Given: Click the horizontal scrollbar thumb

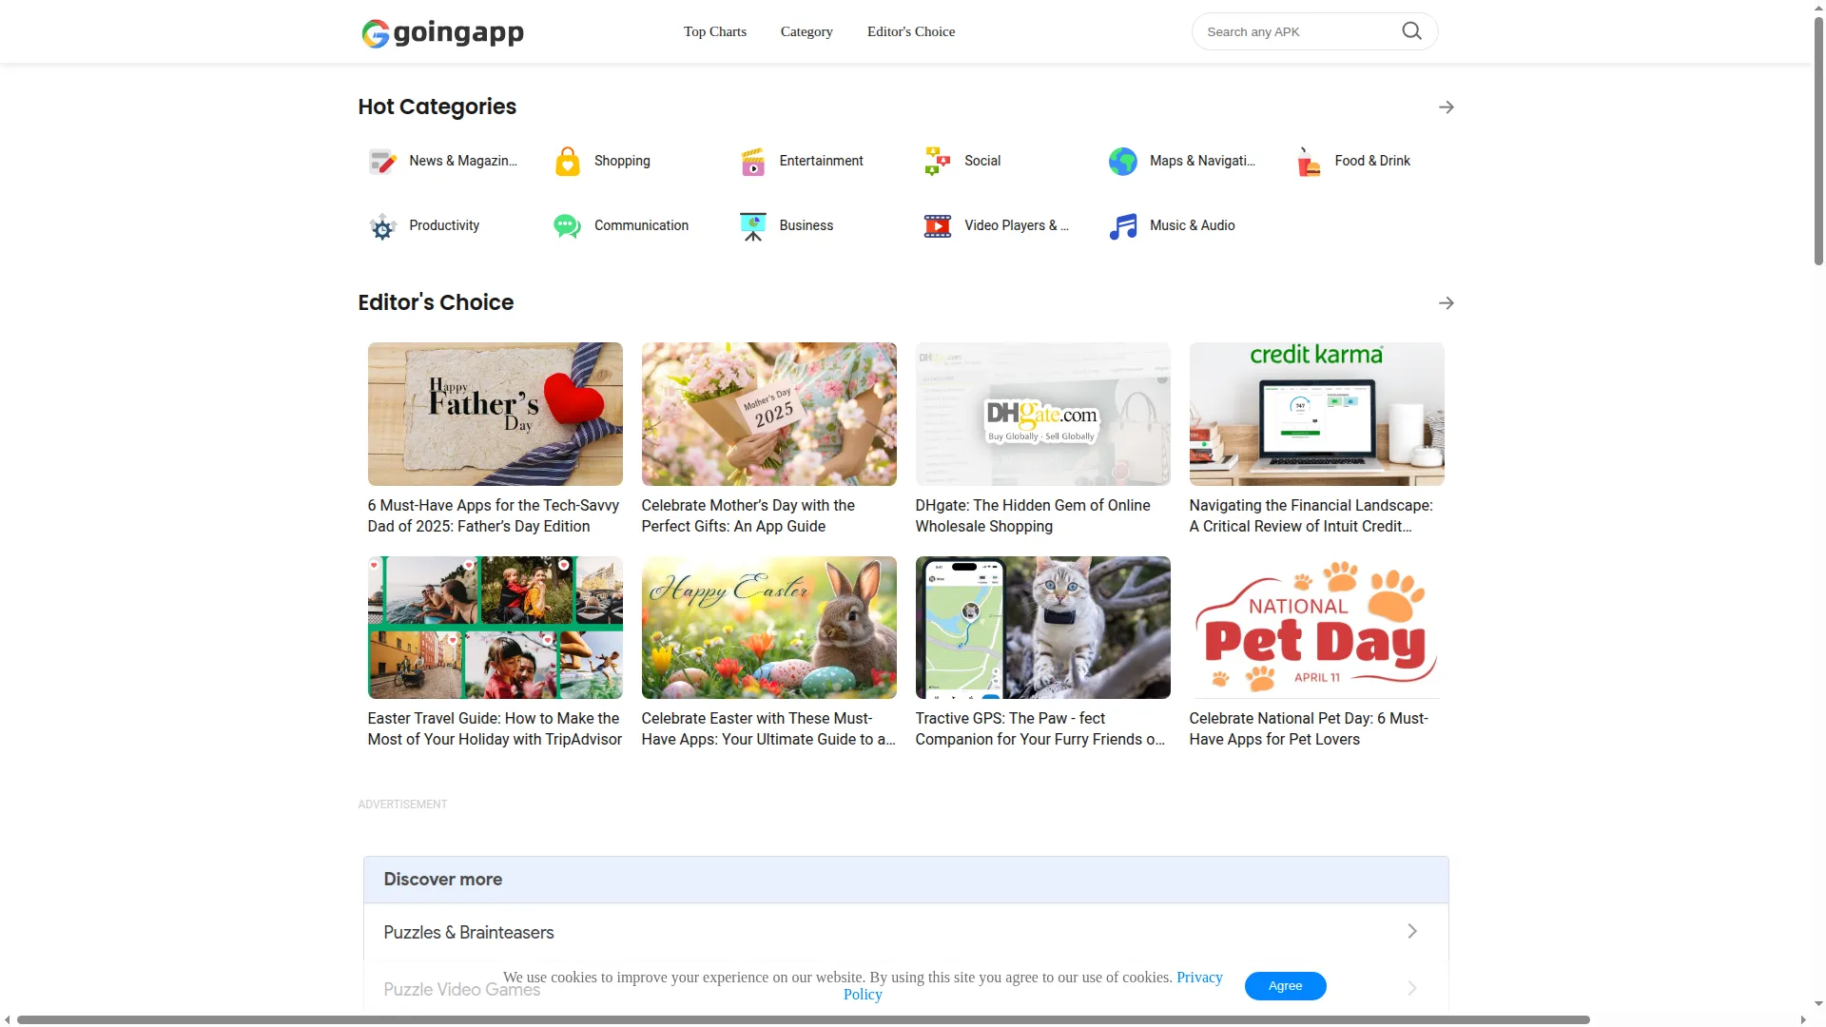Looking at the screenshot, I should 804,1019.
